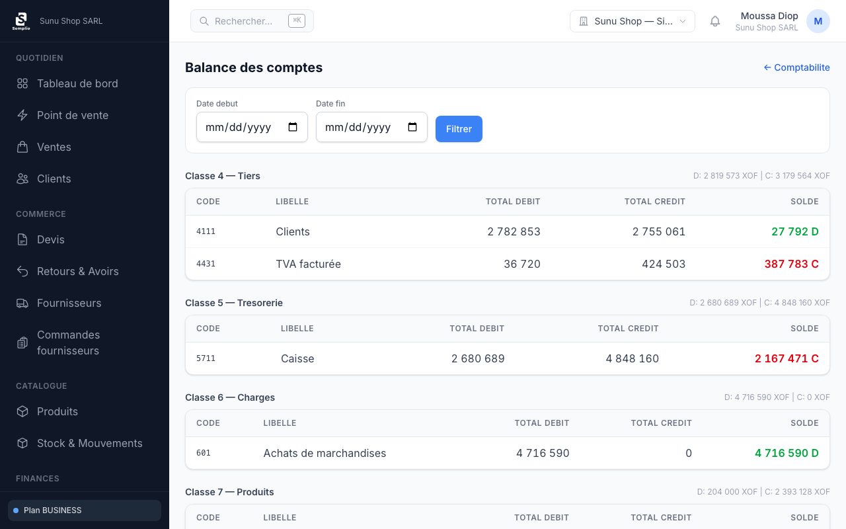Open Commandes fournisseurs menu item

point(68,343)
